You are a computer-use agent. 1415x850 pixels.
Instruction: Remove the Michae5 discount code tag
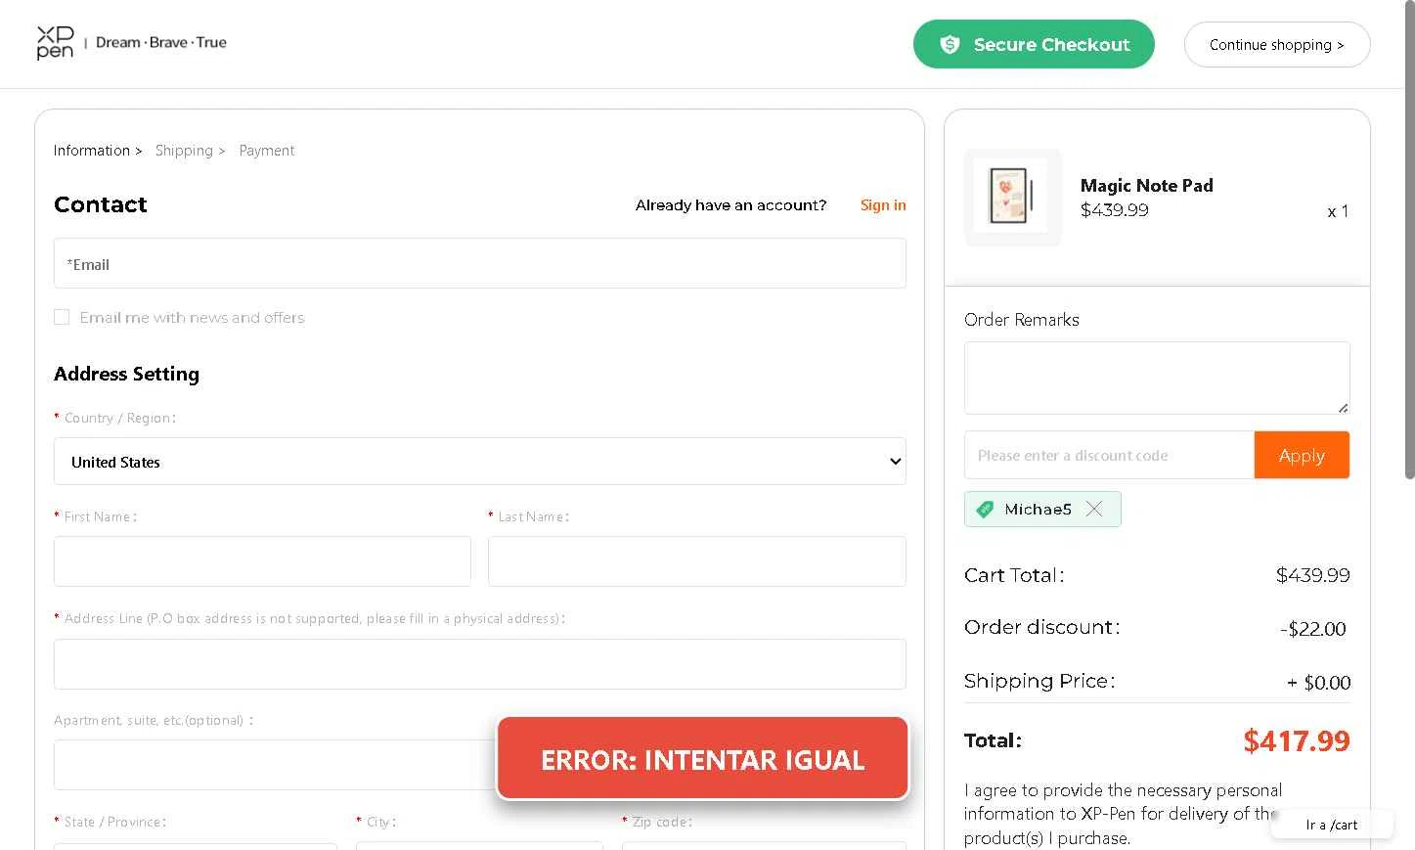(x=1094, y=509)
